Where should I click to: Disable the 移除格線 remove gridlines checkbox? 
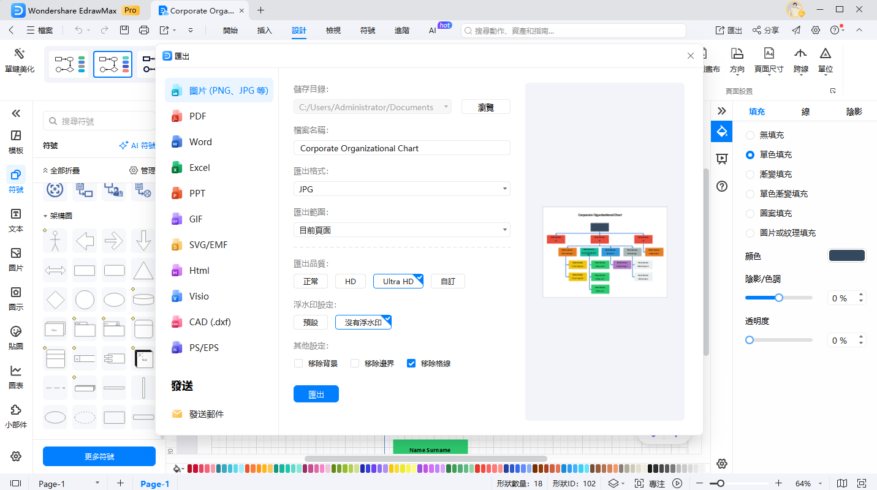411,363
